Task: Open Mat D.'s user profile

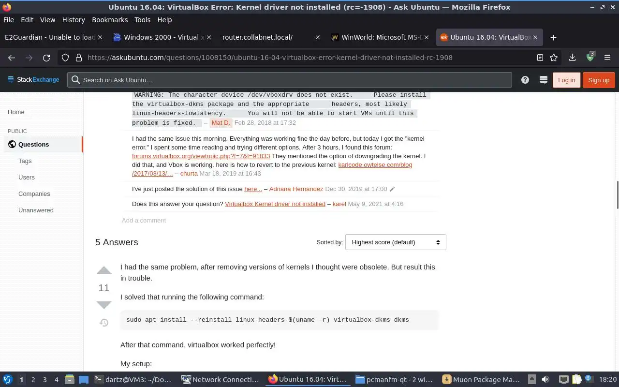Action: [221, 123]
